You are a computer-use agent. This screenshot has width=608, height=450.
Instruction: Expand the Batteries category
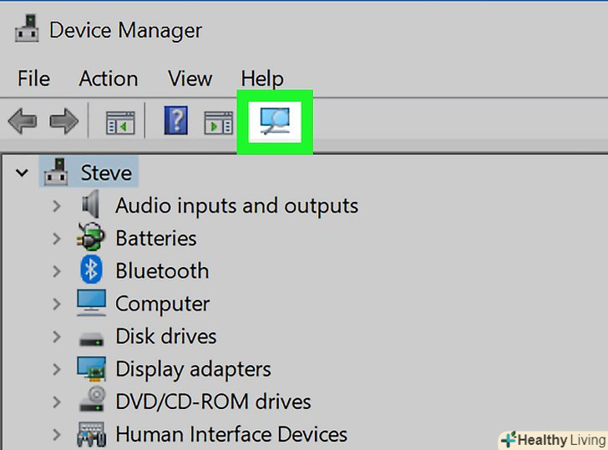(x=57, y=239)
